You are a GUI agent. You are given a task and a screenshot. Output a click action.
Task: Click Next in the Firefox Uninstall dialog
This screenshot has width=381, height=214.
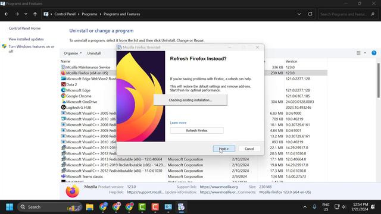point(224,149)
